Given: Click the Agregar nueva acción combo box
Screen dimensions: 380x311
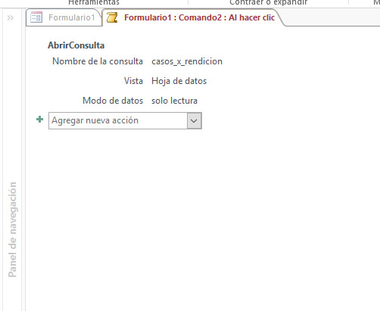Looking at the screenshot, I should coord(125,120).
